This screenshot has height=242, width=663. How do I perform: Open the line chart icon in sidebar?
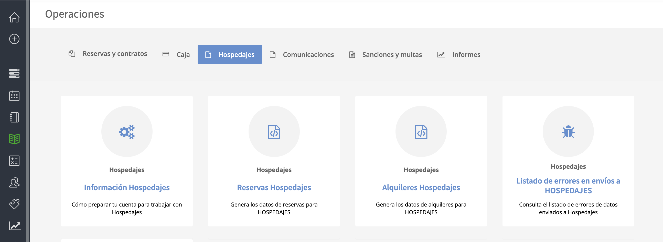click(15, 226)
